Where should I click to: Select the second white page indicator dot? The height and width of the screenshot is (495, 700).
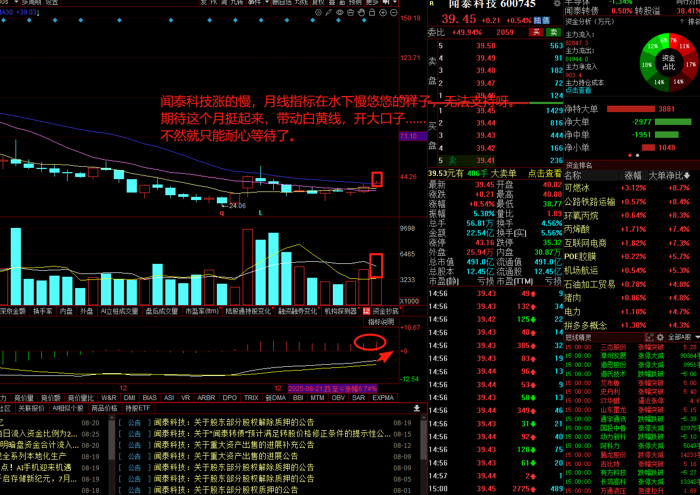click(638, 155)
